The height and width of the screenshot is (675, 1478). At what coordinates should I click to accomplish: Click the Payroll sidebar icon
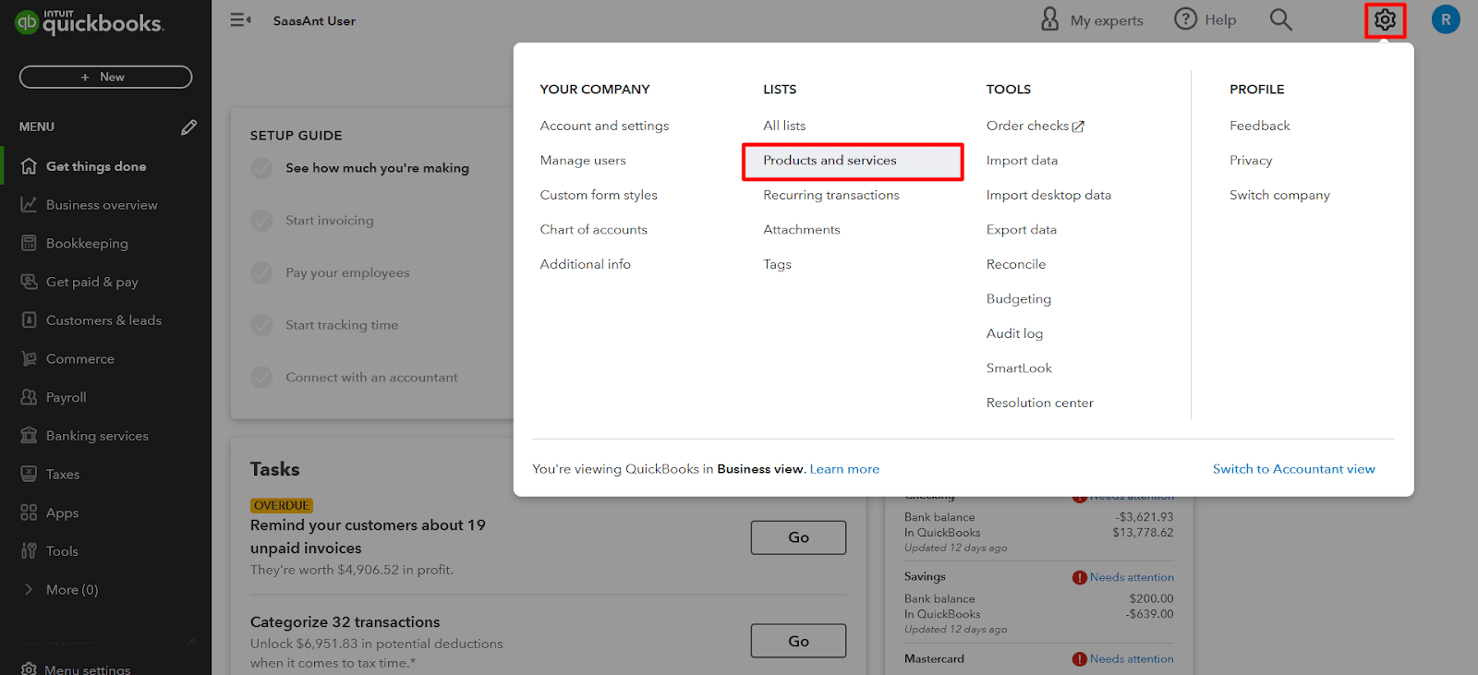tap(29, 397)
